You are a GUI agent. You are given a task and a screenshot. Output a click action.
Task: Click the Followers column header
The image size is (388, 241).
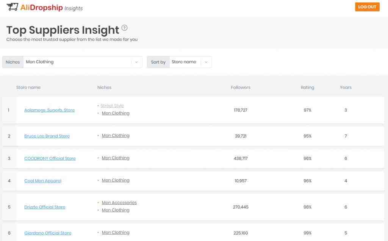pyautogui.click(x=241, y=88)
